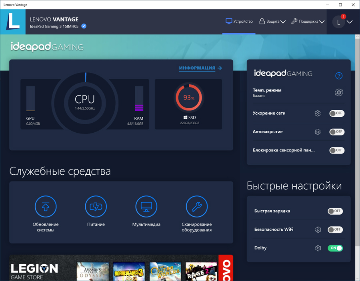Image resolution: width=360 pixels, height=281 pixels.
Task: Click the Windows logo next to SSD
Action: click(185, 118)
